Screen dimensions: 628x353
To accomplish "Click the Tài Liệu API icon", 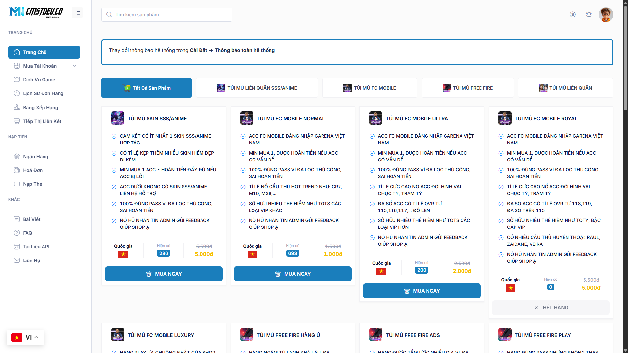I will pyautogui.click(x=17, y=247).
